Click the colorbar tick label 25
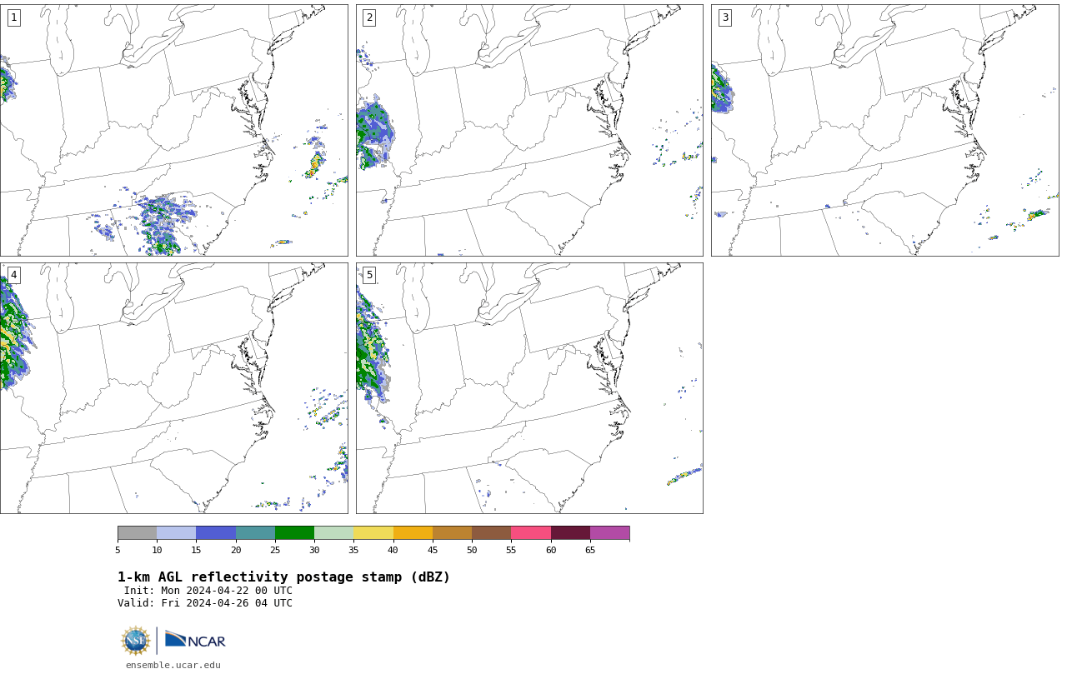Image resolution: width=1067 pixels, height=674 pixels. [275, 551]
